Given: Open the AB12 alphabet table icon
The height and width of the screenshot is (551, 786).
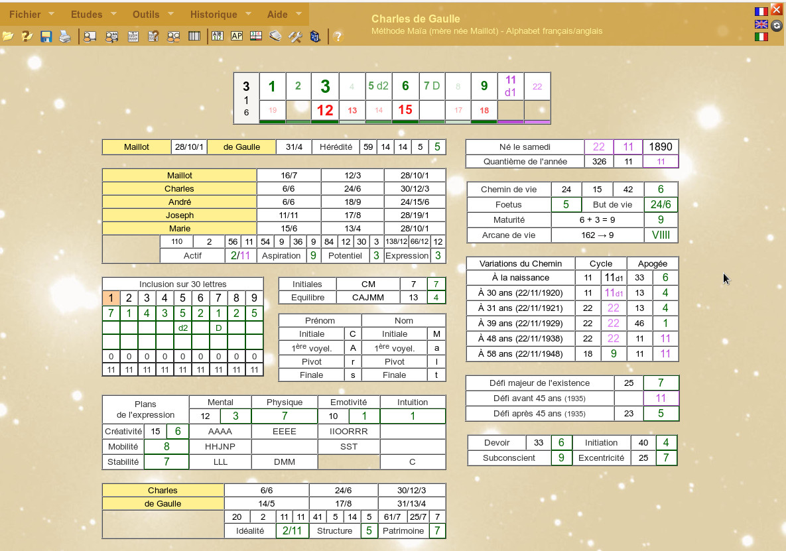Looking at the screenshot, I should [218, 36].
